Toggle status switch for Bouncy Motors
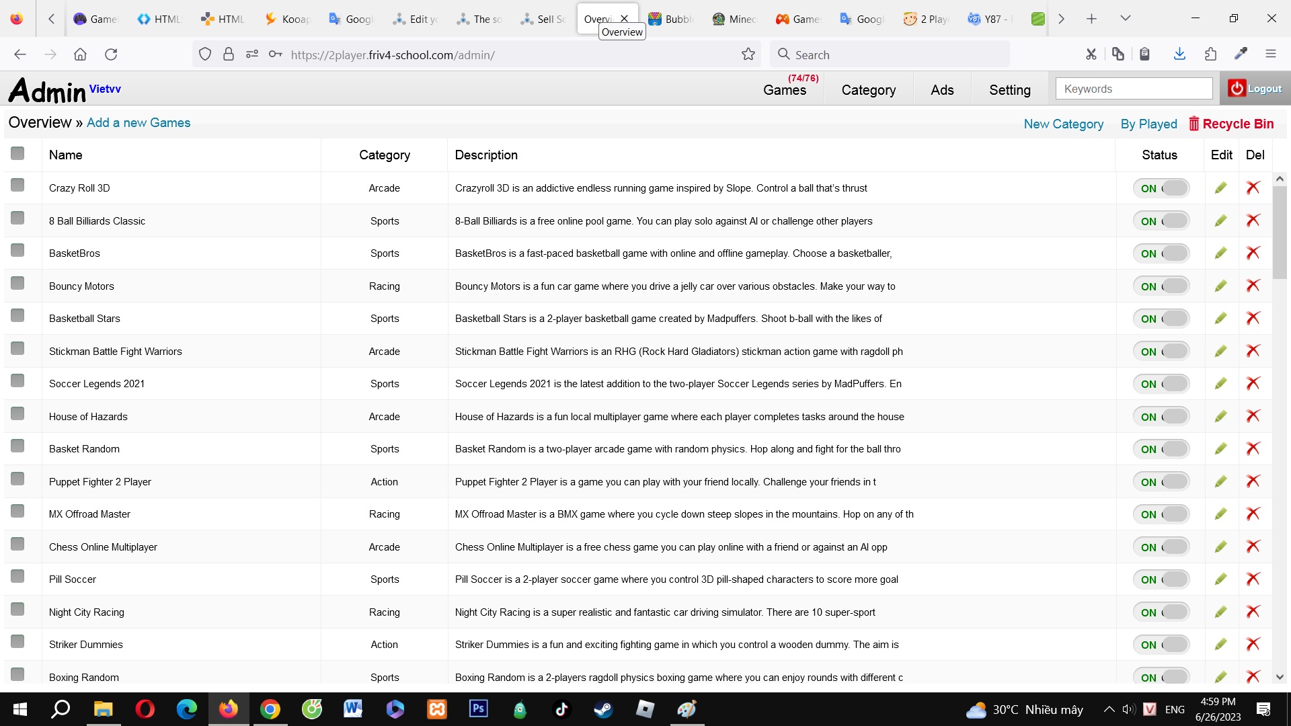 click(1161, 286)
